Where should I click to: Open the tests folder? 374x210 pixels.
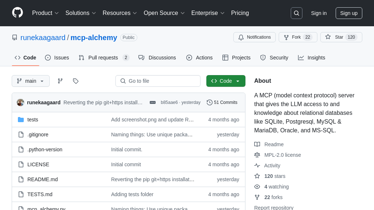coord(33,120)
